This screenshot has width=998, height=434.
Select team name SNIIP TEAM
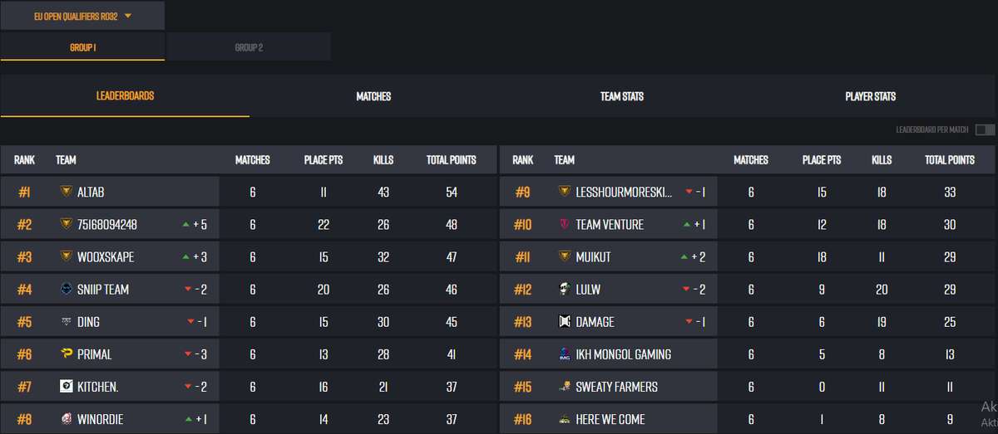coord(103,290)
